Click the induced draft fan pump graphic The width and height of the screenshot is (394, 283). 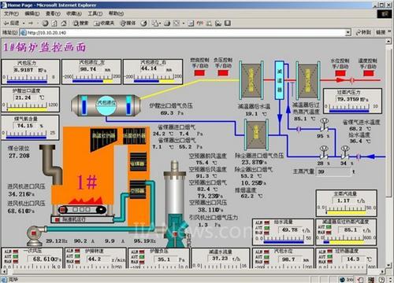(174, 204)
